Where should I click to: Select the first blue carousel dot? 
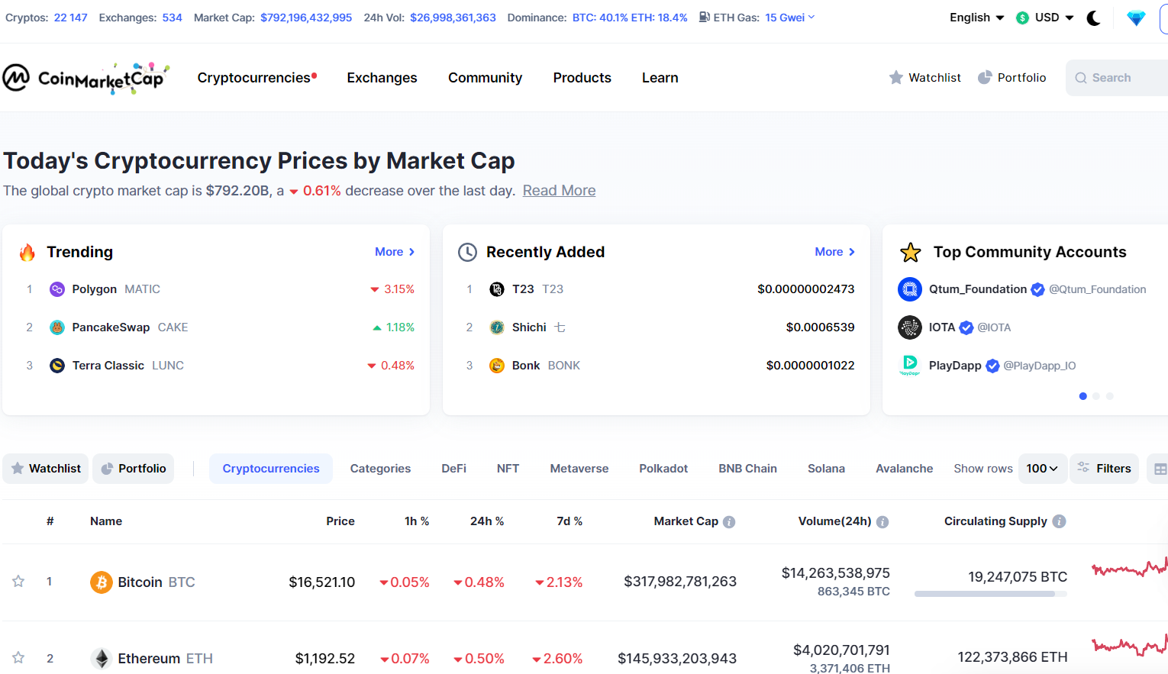1082,396
